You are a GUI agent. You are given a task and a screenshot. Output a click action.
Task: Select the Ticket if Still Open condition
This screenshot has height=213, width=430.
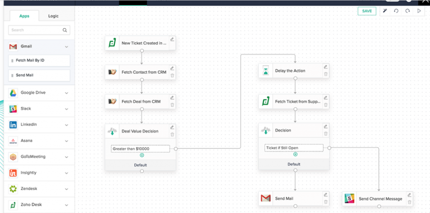pos(294,148)
